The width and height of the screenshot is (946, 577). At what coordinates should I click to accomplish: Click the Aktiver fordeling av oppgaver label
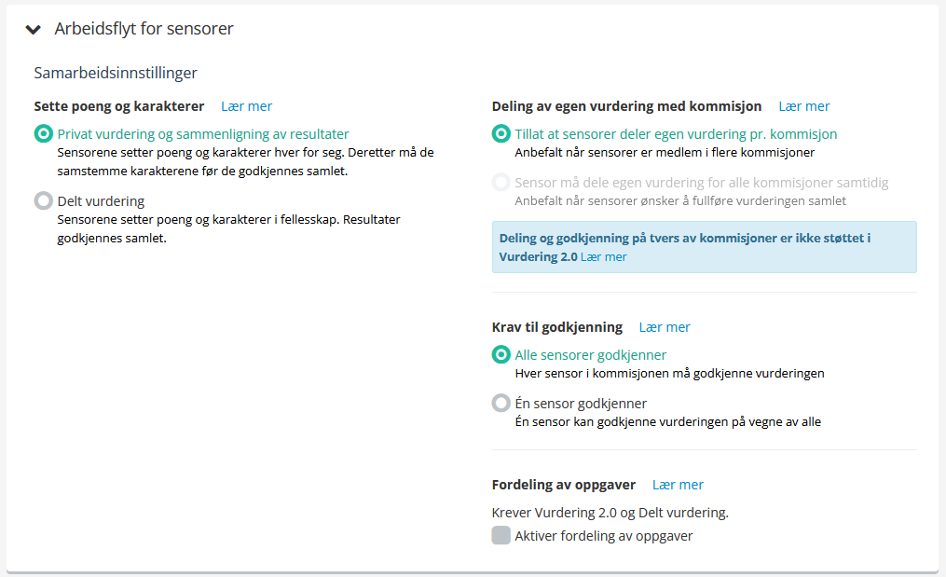coord(604,536)
